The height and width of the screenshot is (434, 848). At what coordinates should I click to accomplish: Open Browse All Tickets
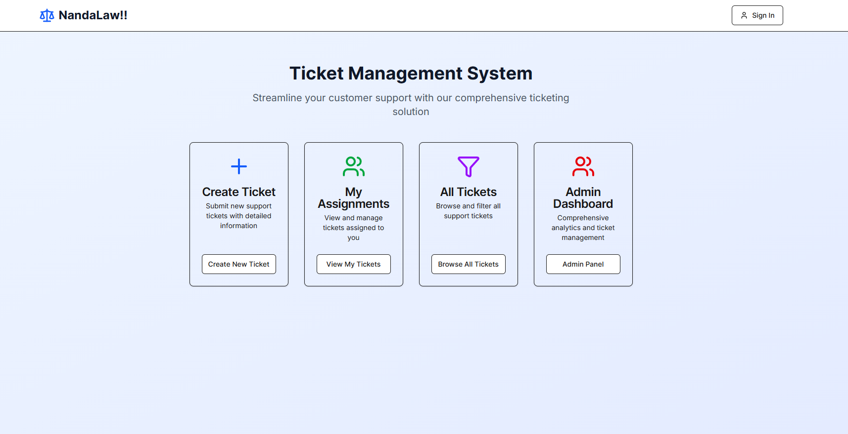(x=469, y=264)
